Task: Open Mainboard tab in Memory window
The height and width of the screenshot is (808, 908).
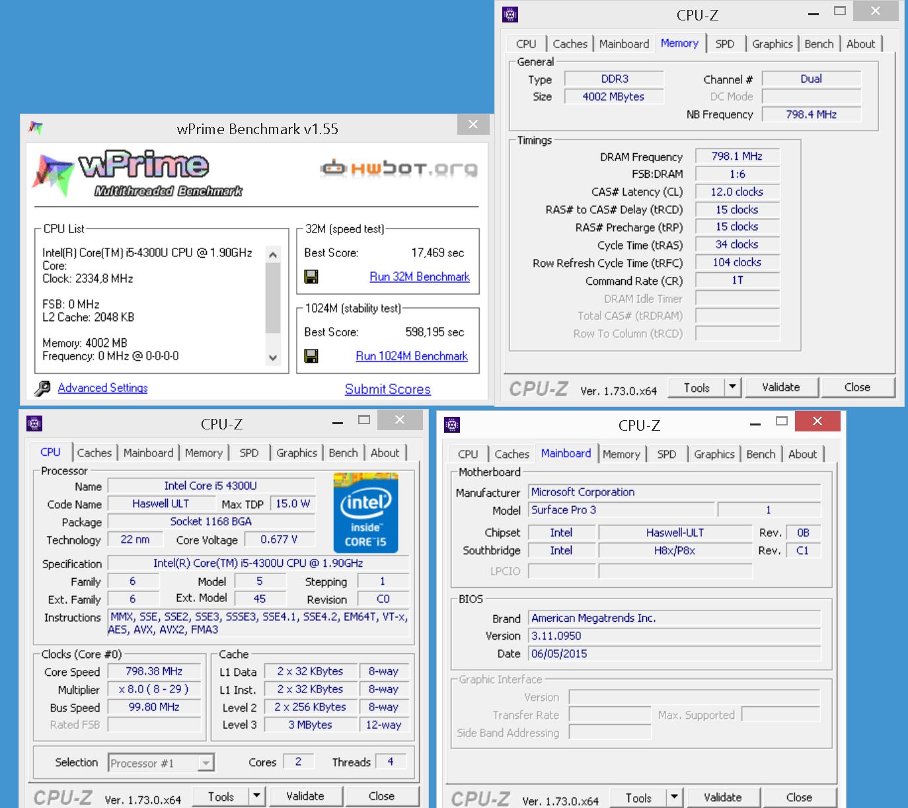Action: [x=624, y=44]
